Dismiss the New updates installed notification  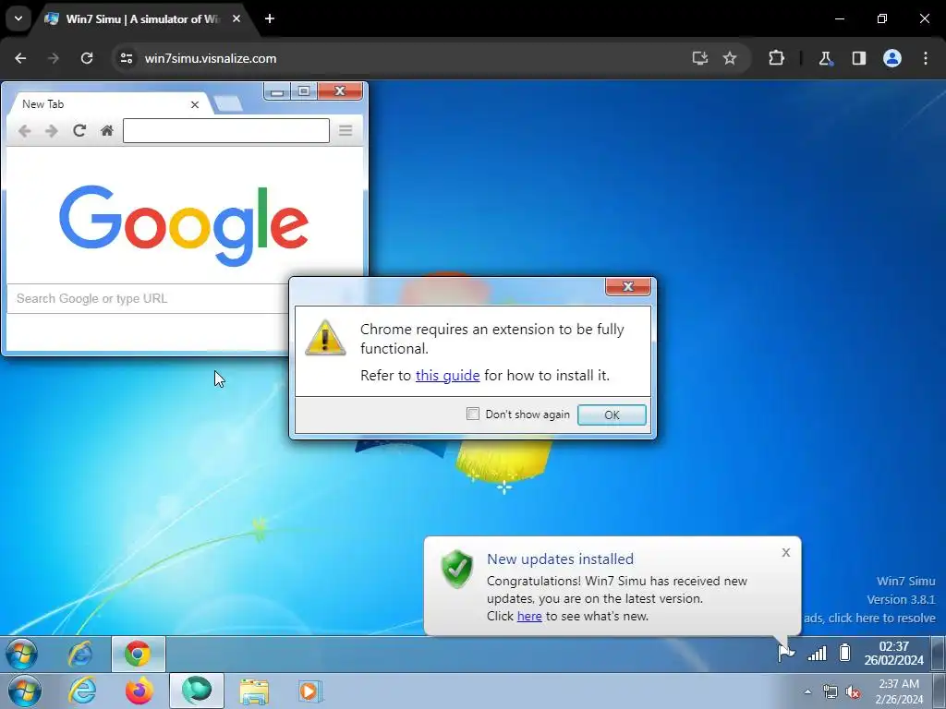tap(786, 552)
